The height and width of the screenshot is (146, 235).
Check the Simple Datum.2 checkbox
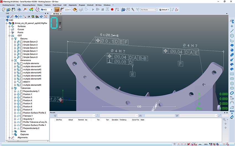pyautogui.click(x=22, y=42)
